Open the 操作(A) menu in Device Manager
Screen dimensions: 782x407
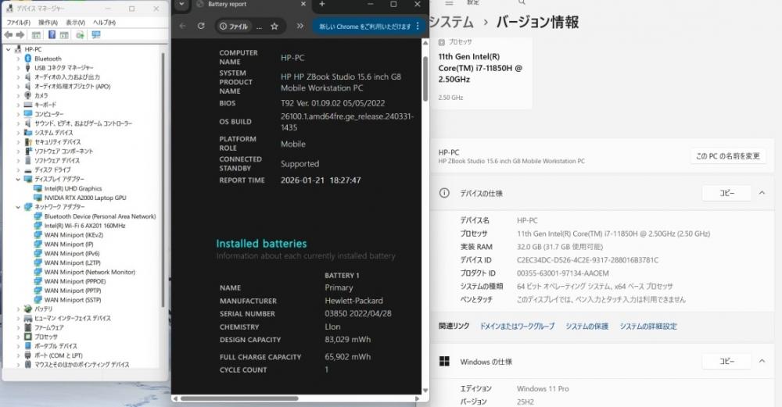(x=48, y=23)
